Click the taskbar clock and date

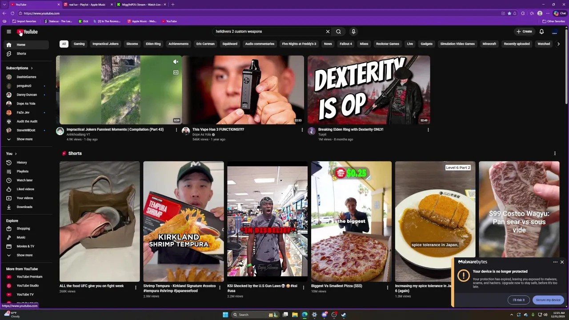pyautogui.click(x=558, y=315)
